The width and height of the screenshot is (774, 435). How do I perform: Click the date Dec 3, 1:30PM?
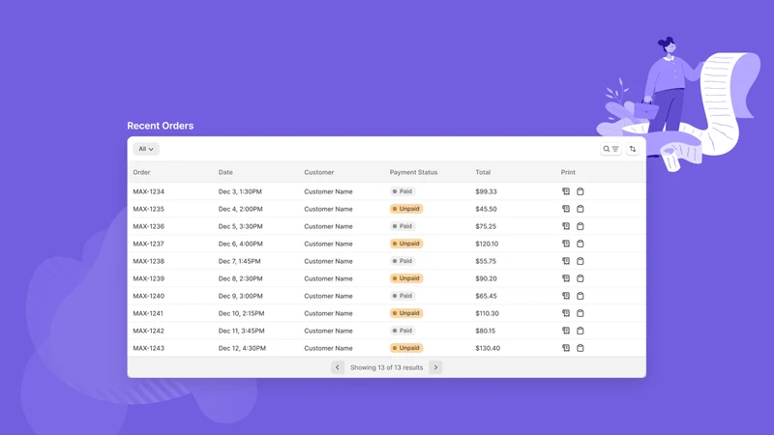click(240, 191)
